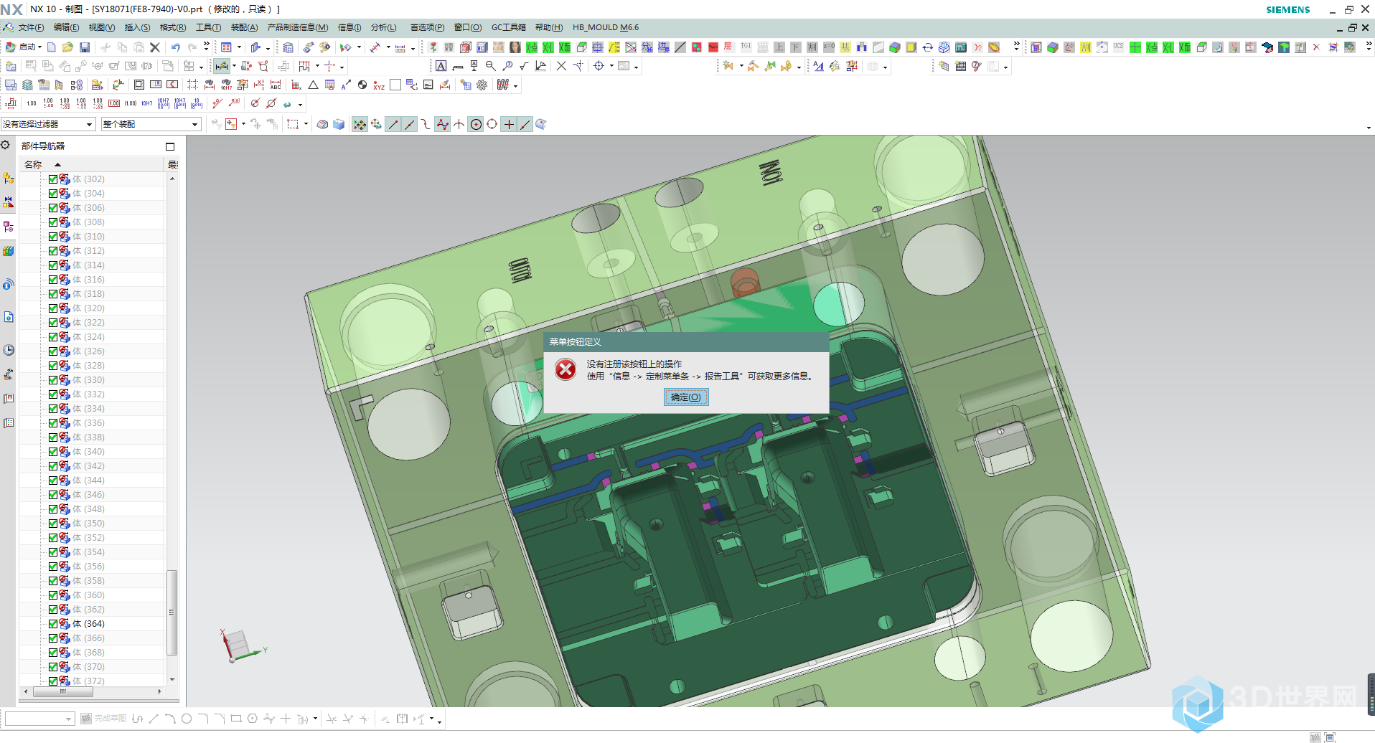Viewport: 1375px width, 743px height.
Task: Open the 文件(F) menu
Action: pyautogui.click(x=31, y=28)
